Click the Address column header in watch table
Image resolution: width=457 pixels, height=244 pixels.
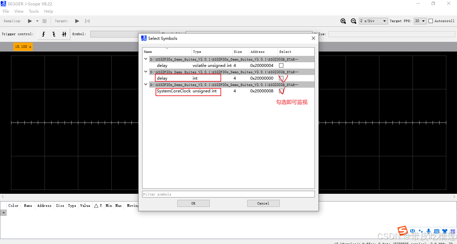[x=44, y=206]
